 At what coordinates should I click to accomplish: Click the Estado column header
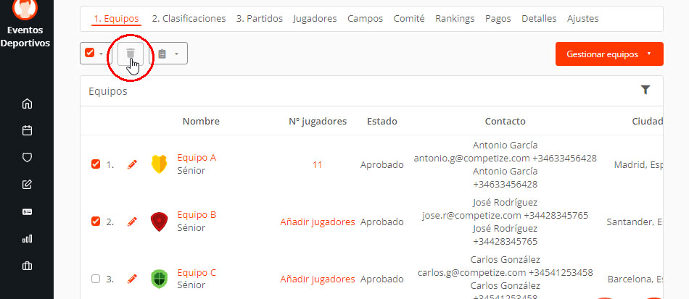(x=381, y=121)
